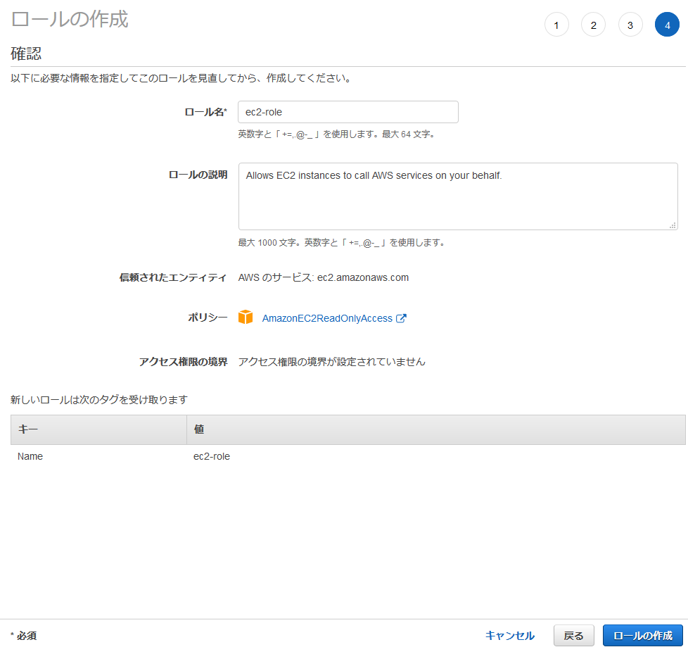Click the highlighted step 4 circle
The height and width of the screenshot is (647, 688).
667,25
